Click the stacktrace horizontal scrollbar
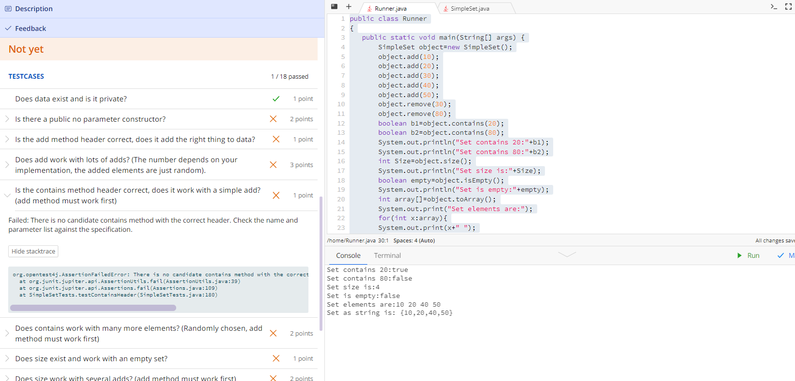Screen dimensions: 795x381 click(x=93, y=308)
